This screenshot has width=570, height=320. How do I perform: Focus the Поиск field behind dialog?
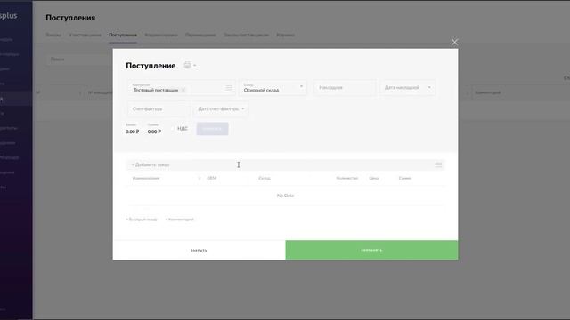point(79,60)
